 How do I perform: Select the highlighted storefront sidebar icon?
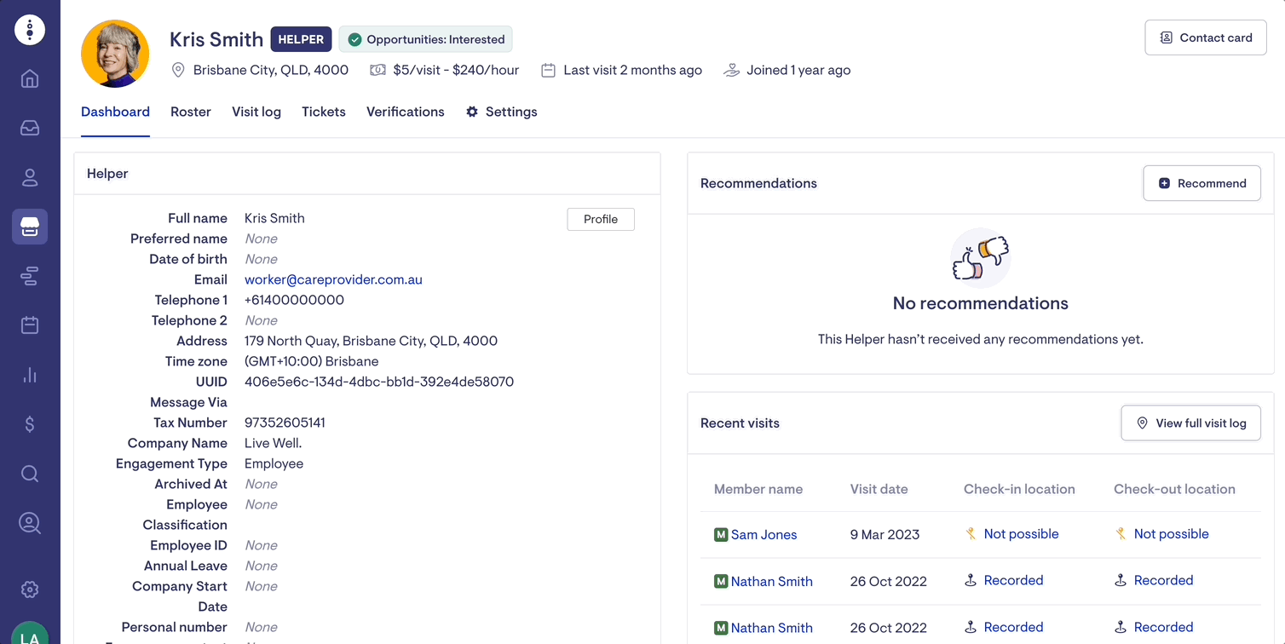[30, 227]
